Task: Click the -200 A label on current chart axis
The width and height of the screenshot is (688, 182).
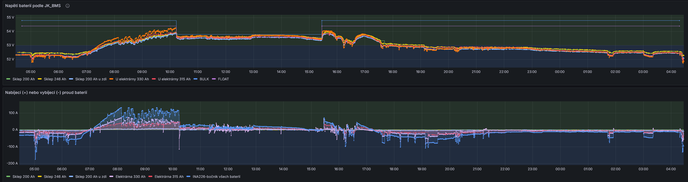Action: tap(12, 163)
